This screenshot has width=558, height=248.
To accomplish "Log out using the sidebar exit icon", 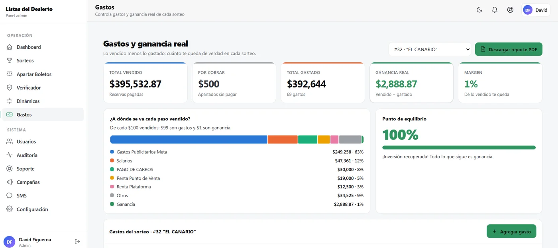I will click(77, 241).
